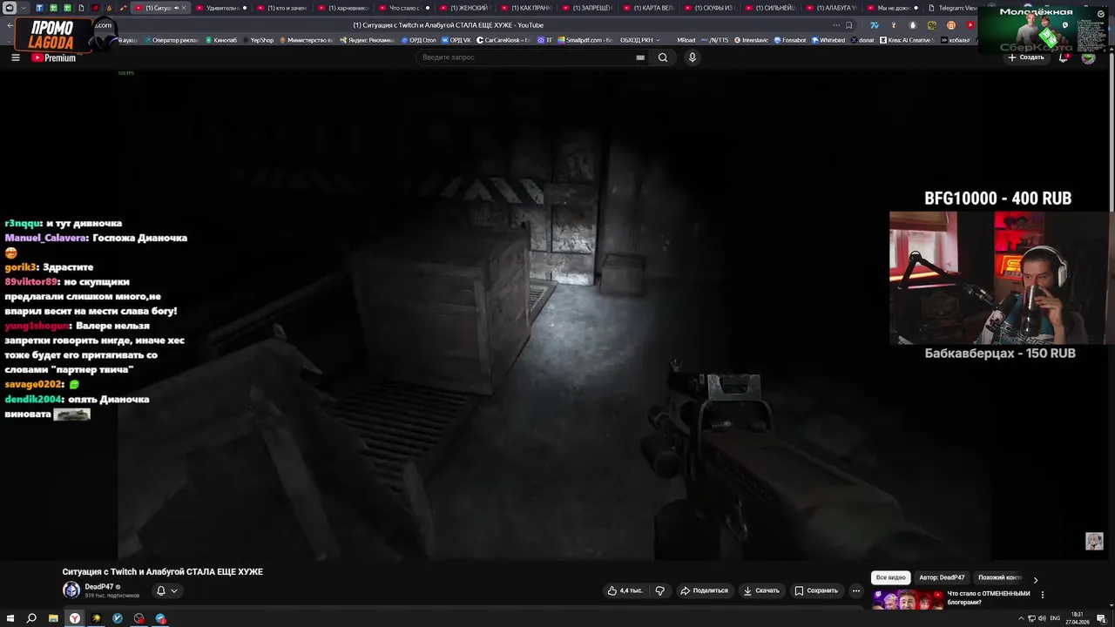1115x627 pixels.
Task: Open Windows Start menu
Action: 10,618
